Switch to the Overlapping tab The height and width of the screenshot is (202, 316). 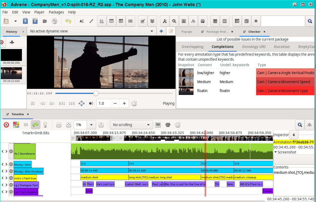click(192, 47)
